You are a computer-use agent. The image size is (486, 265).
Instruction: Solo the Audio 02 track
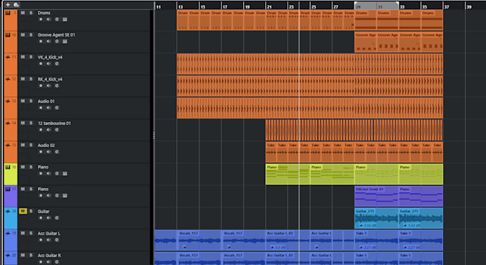pos(31,145)
